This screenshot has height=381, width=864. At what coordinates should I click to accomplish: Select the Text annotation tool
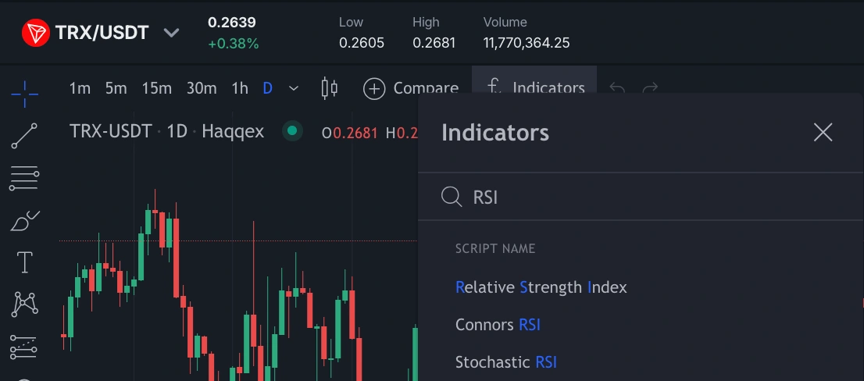point(24,263)
